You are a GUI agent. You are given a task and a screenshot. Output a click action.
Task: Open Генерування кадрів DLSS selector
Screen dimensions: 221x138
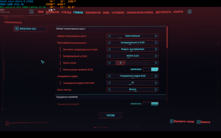click(x=133, y=76)
